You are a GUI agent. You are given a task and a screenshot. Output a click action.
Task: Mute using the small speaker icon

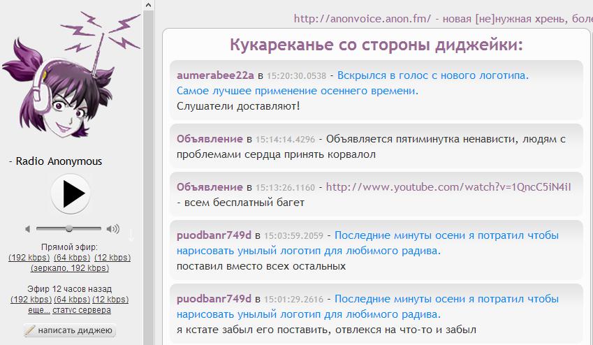pos(27,229)
